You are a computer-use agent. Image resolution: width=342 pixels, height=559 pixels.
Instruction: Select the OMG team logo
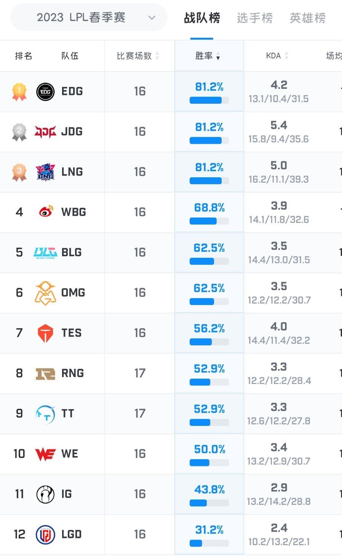tap(45, 293)
